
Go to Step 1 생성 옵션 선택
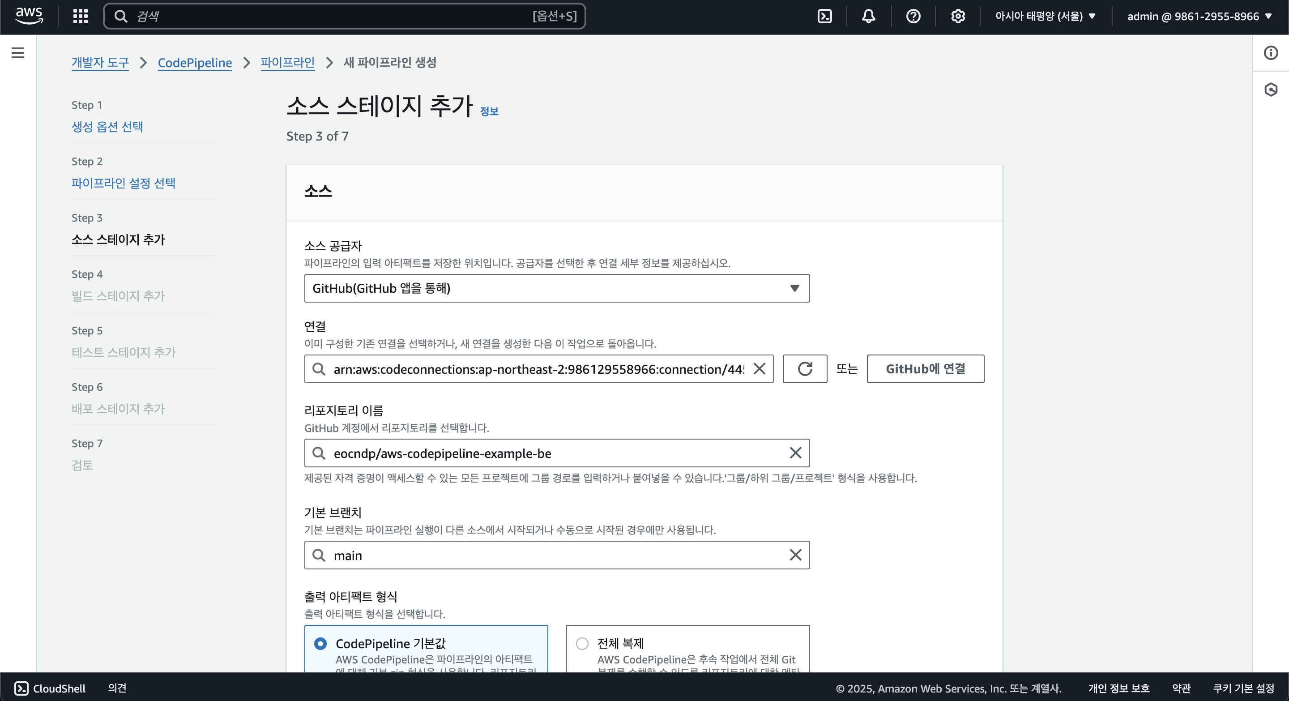pos(107,127)
